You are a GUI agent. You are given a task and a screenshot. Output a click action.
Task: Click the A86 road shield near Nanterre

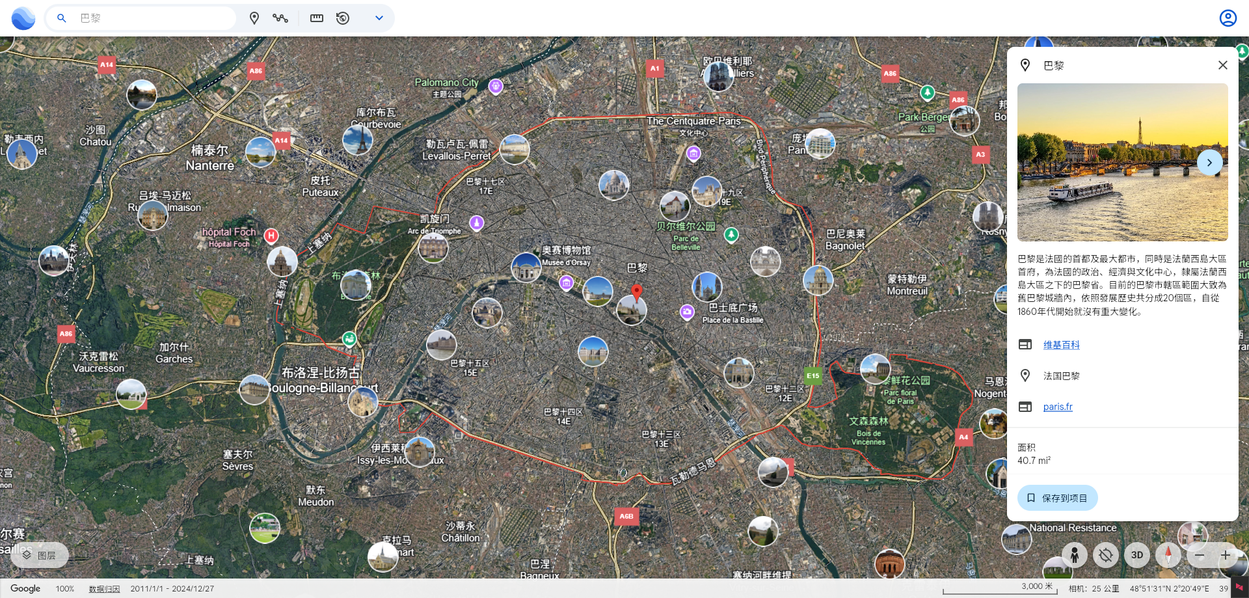click(256, 71)
